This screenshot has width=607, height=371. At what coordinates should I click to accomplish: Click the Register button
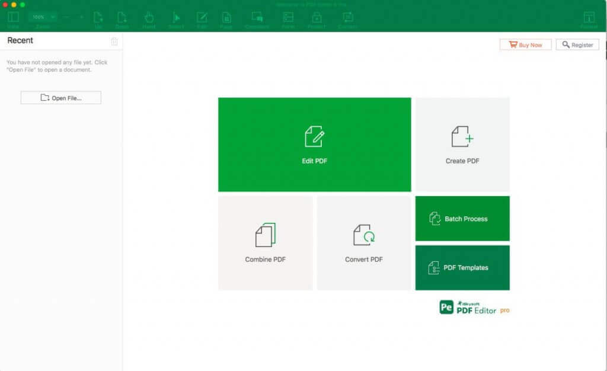(x=577, y=45)
